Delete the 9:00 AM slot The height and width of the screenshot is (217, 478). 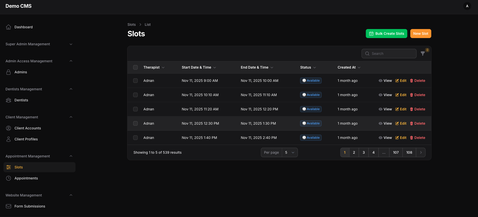(x=418, y=81)
